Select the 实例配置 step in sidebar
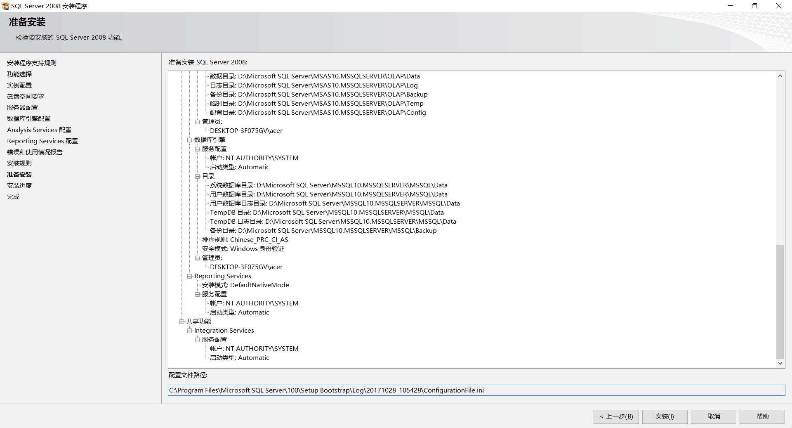This screenshot has width=792, height=428. tap(19, 85)
